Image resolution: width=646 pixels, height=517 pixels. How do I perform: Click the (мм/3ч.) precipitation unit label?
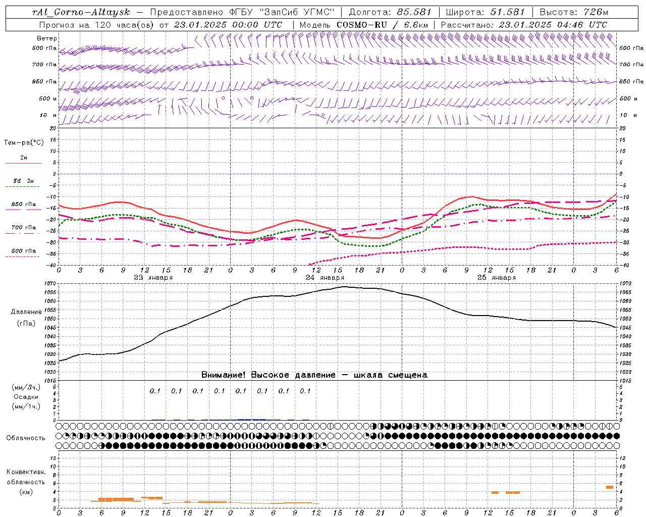tap(26, 387)
